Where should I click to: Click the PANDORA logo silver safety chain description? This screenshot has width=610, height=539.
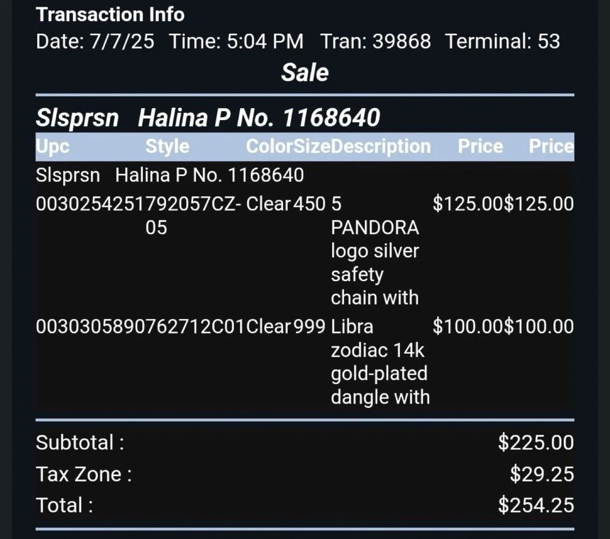pyautogui.click(x=375, y=251)
